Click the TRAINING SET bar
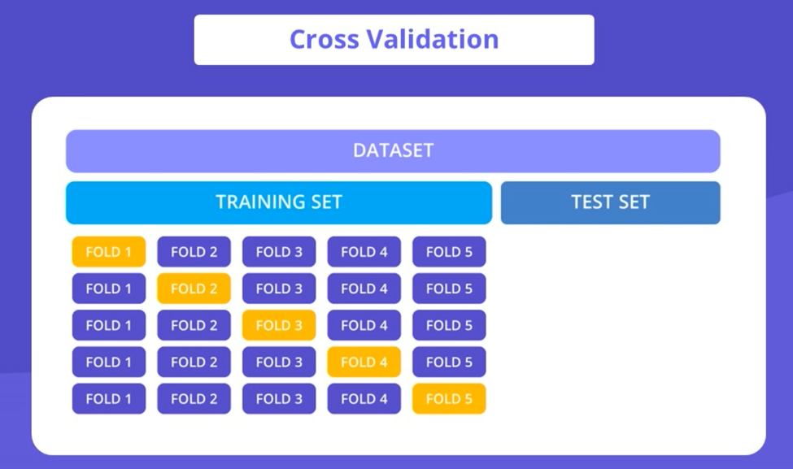793x469 pixels. (279, 202)
